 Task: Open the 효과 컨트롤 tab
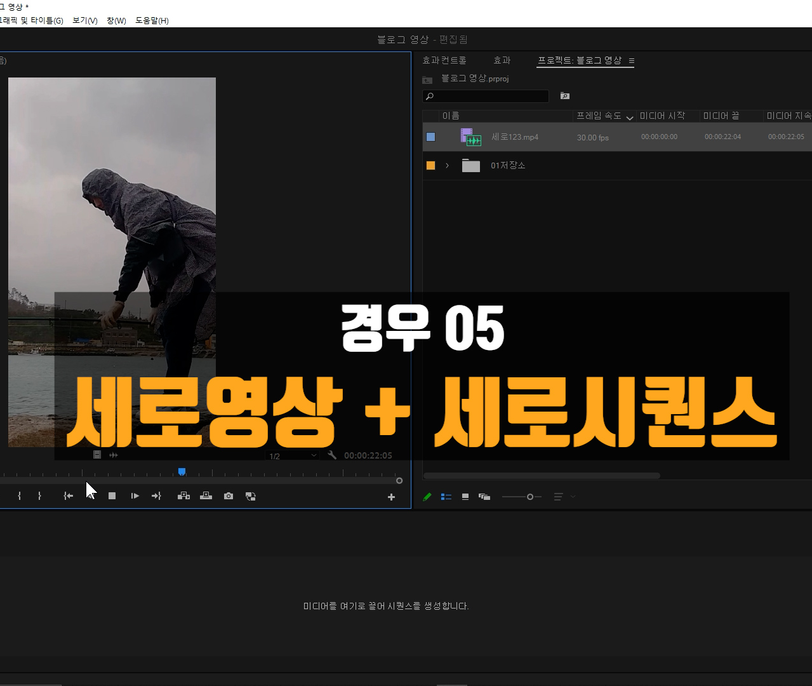444,60
